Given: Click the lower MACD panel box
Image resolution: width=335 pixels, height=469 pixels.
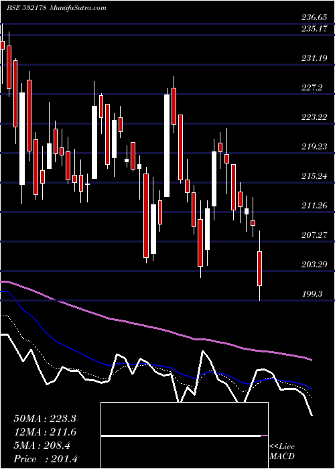Looking at the screenshot, I should pyautogui.click(x=184, y=453).
